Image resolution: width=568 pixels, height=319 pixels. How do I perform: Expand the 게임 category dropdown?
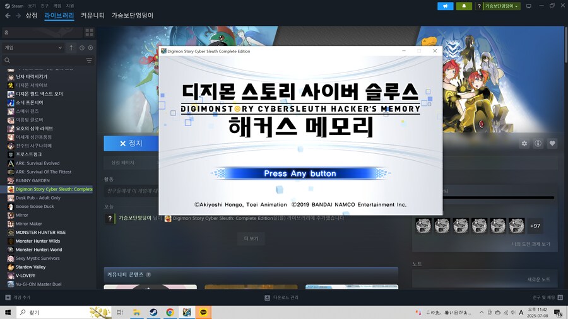click(x=33, y=48)
